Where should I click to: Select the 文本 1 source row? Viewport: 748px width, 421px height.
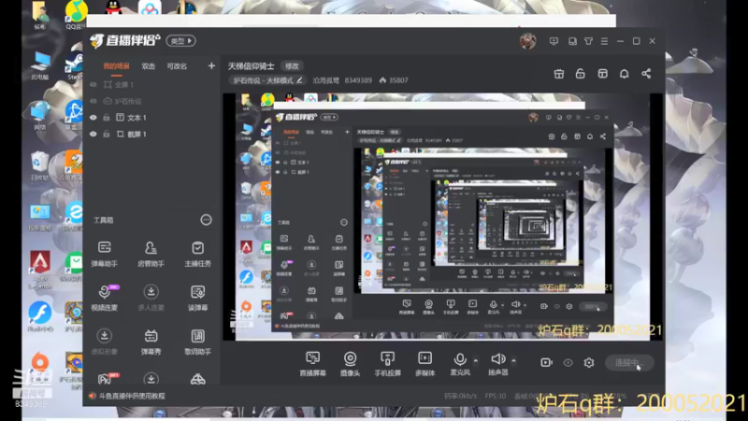(151, 118)
